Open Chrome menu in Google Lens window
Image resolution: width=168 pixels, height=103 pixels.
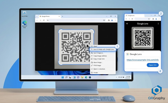(159, 19)
